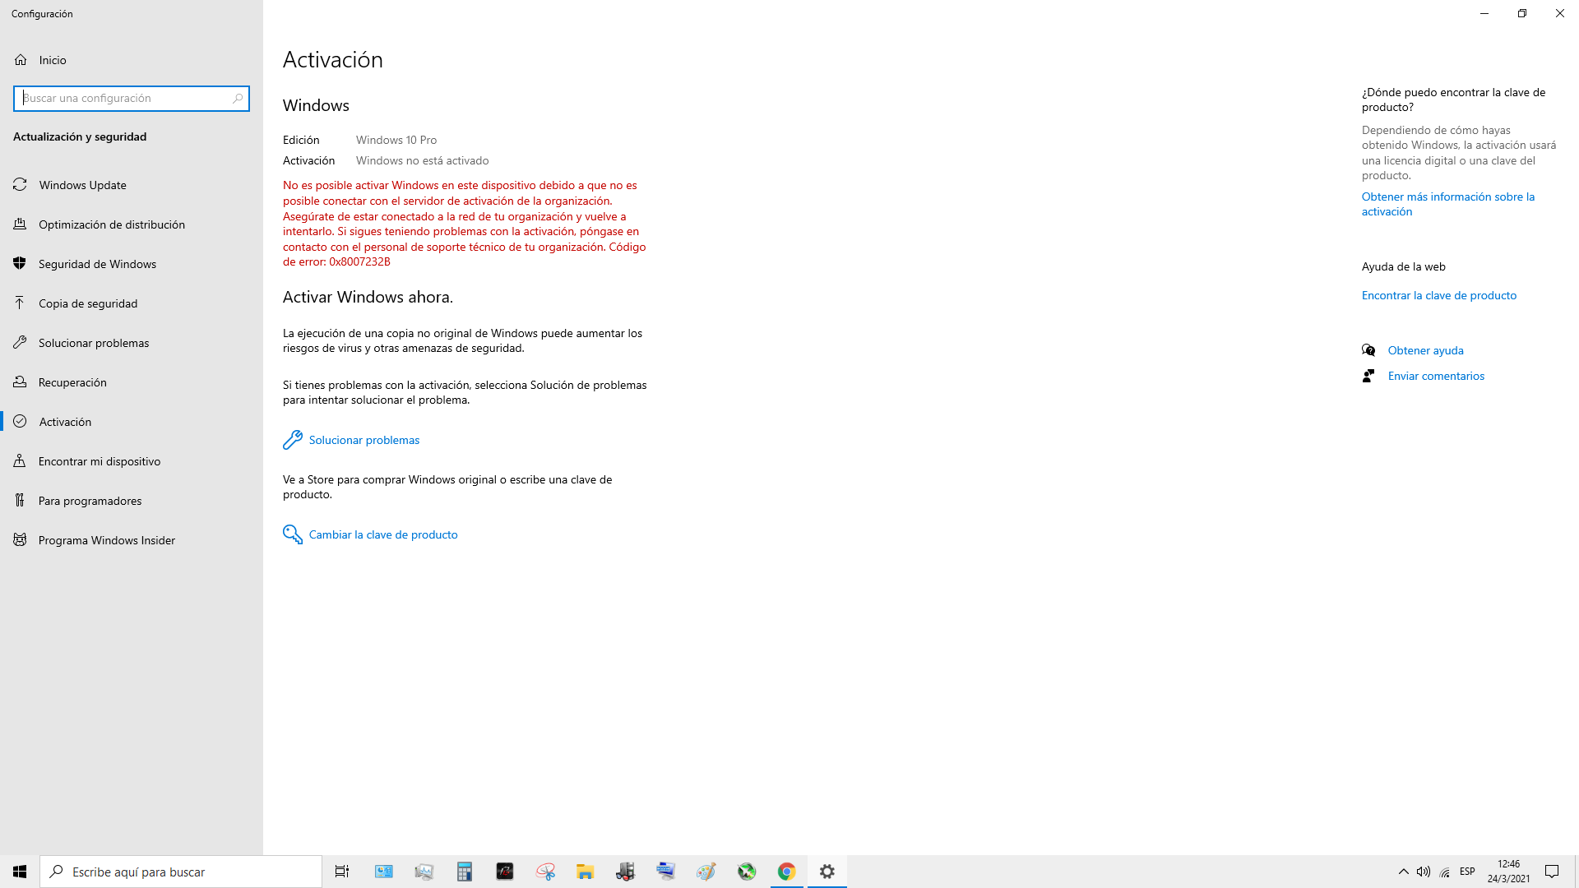The image size is (1579, 888).
Task: Select Copia de seguridad in sidebar
Action: point(88,303)
